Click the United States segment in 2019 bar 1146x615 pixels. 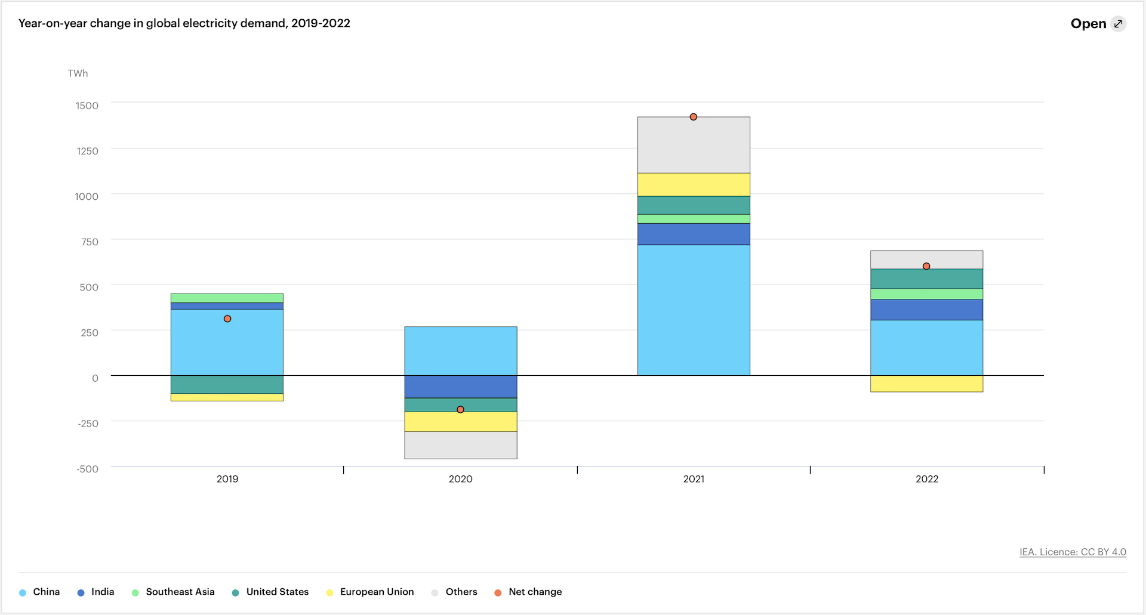[227, 384]
